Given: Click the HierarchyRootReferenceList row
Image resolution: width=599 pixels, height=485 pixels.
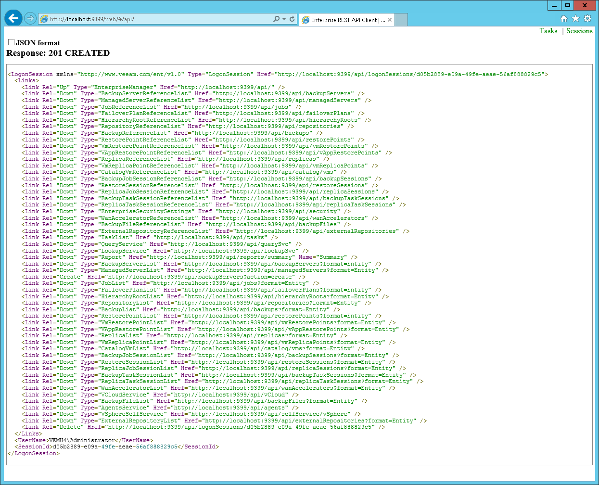Looking at the screenshot, I should point(197,120).
